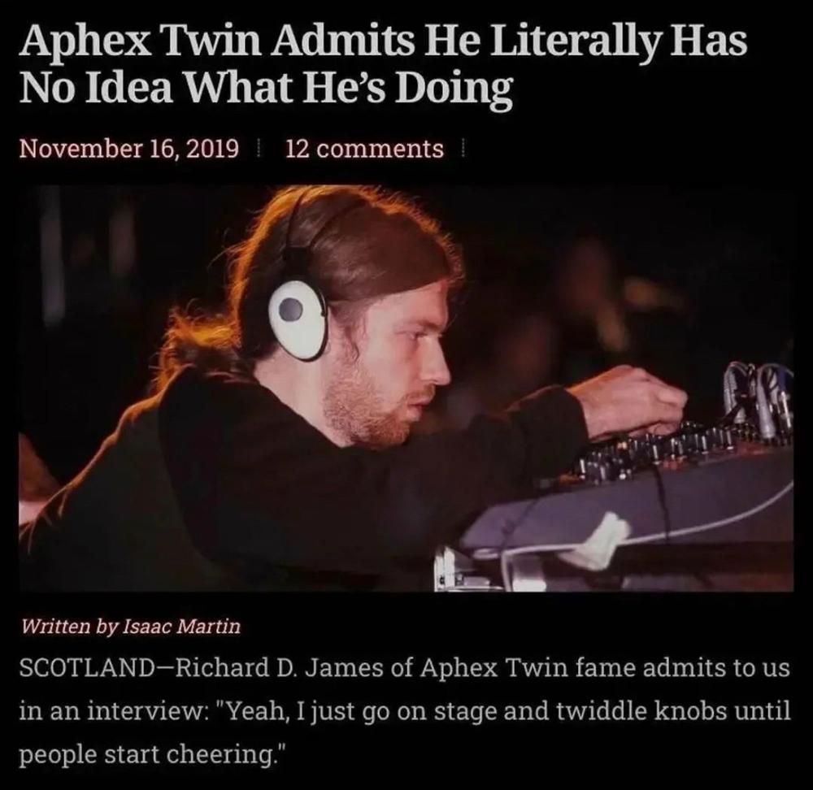Open the 12 comments link

coord(365,149)
